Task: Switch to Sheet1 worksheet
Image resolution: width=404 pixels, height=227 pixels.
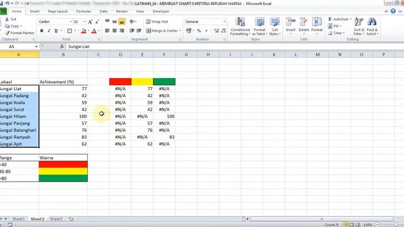Action: [18, 219]
